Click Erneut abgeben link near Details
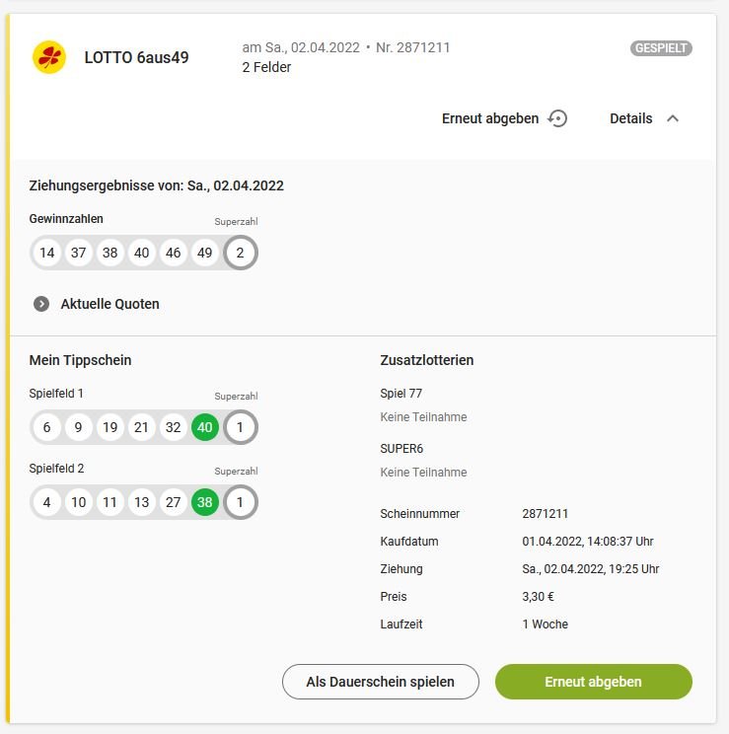This screenshot has width=729, height=734. (490, 118)
